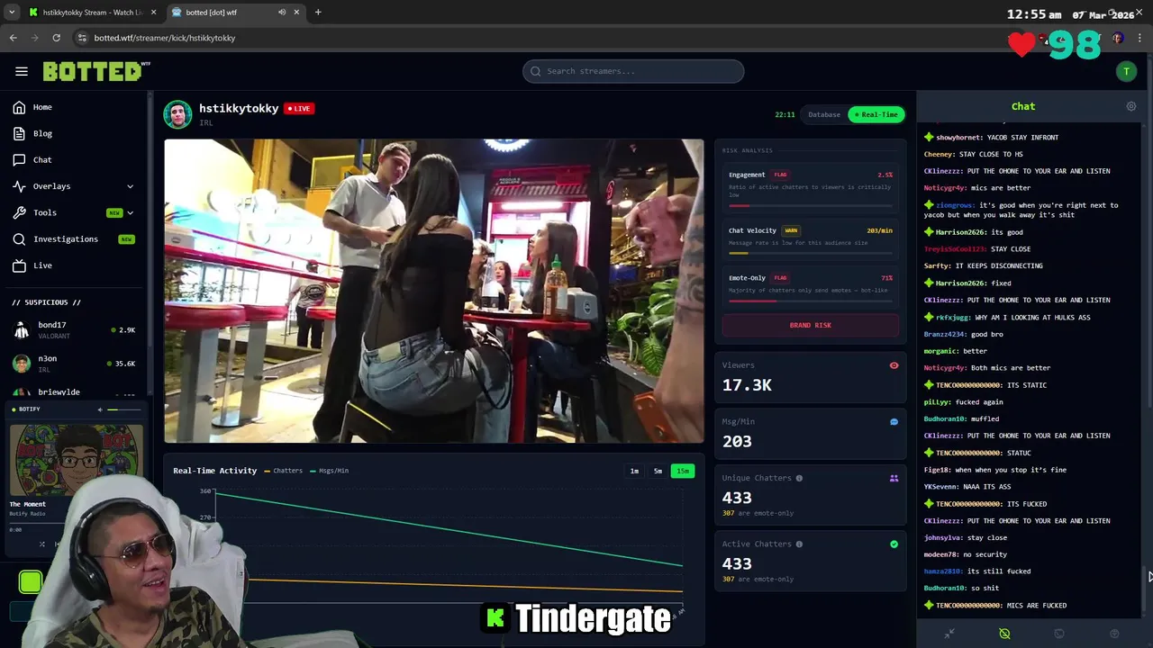
Task: Click the Msg/Min chat bubble icon
Action: (x=894, y=421)
